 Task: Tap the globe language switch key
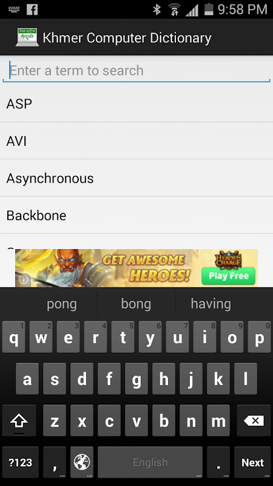click(x=82, y=462)
